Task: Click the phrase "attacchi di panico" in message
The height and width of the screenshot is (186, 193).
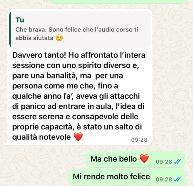Action: [x=76, y=101]
